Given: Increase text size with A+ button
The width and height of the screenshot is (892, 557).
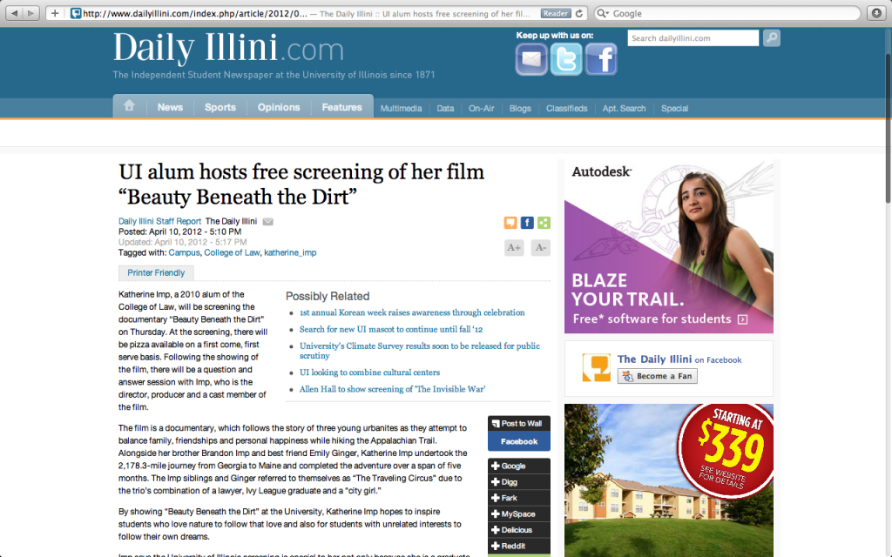Looking at the screenshot, I should point(514,247).
